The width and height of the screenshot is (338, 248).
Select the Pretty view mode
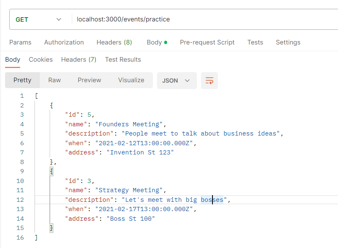[22, 80]
